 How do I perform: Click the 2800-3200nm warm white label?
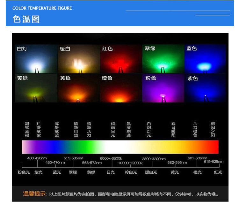pos(154,159)
